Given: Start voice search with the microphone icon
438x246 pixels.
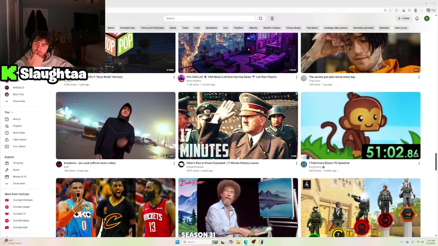Looking at the screenshot, I should click(x=272, y=18).
